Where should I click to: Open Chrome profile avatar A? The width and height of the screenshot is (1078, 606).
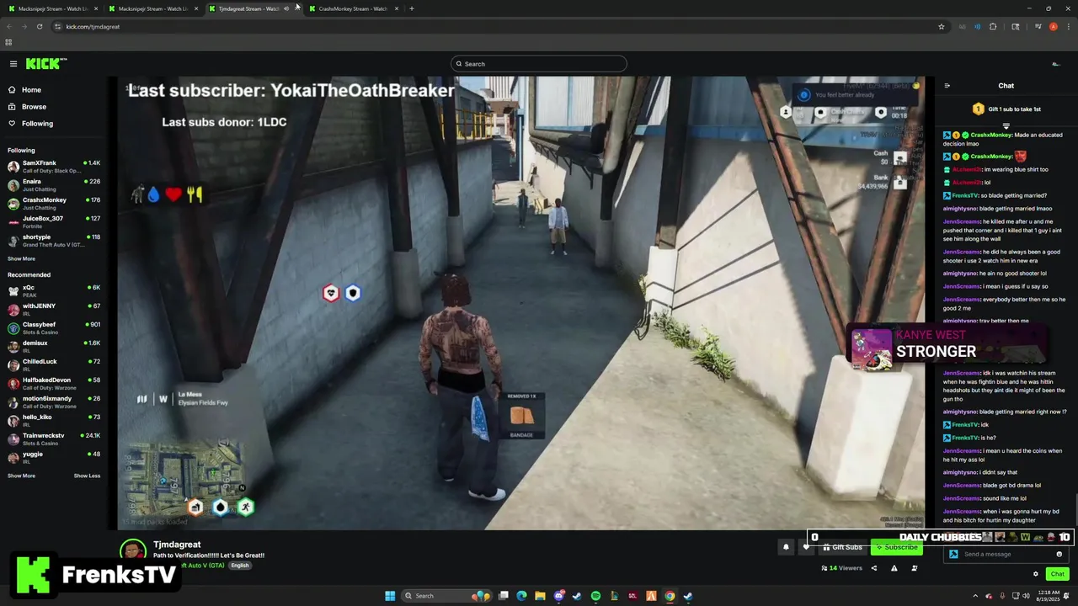tap(1053, 26)
